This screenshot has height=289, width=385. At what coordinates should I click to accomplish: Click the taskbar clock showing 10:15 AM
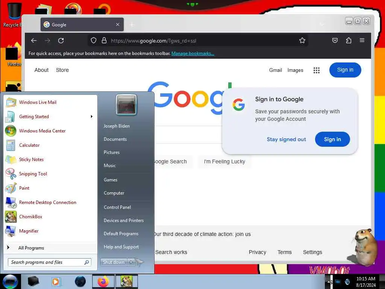365,282
